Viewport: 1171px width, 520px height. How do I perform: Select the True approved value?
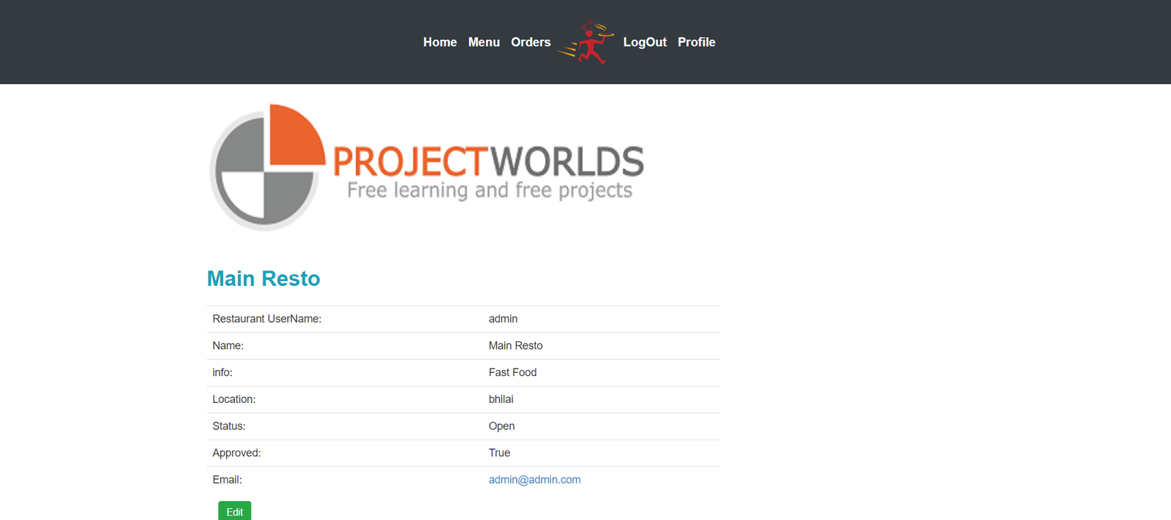(499, 453)
